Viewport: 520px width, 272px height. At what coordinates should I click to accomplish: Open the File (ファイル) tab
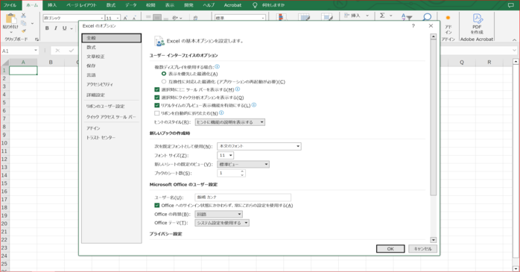click(x=10, y=5)
